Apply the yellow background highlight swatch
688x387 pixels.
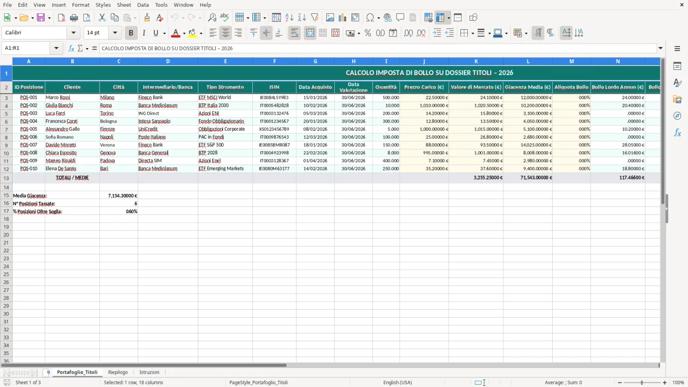coord(193,33)
